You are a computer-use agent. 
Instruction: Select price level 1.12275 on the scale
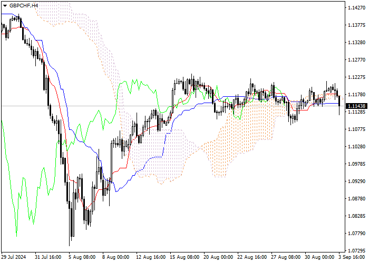pos(356,77)
